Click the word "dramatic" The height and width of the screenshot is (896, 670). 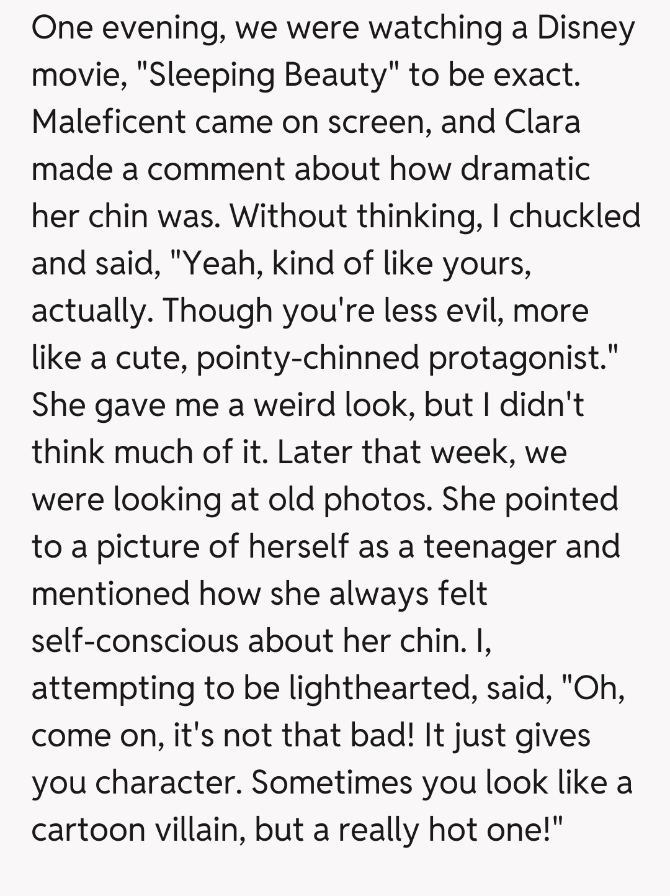(x=525, y=168)
